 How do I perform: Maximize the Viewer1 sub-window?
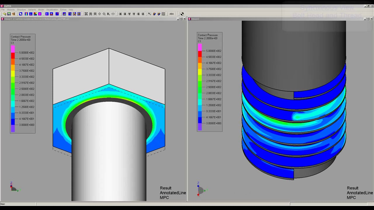coord(181,19)
